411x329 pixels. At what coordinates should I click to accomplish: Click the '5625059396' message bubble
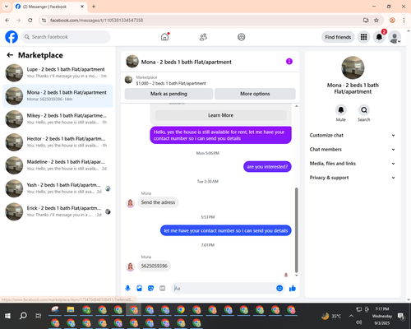(x=155, y=266)
